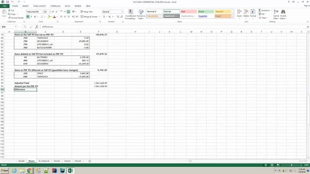Switch to the INSERT ribbon tab
This screenshot has width=310, height=174.
pos(26,6)
